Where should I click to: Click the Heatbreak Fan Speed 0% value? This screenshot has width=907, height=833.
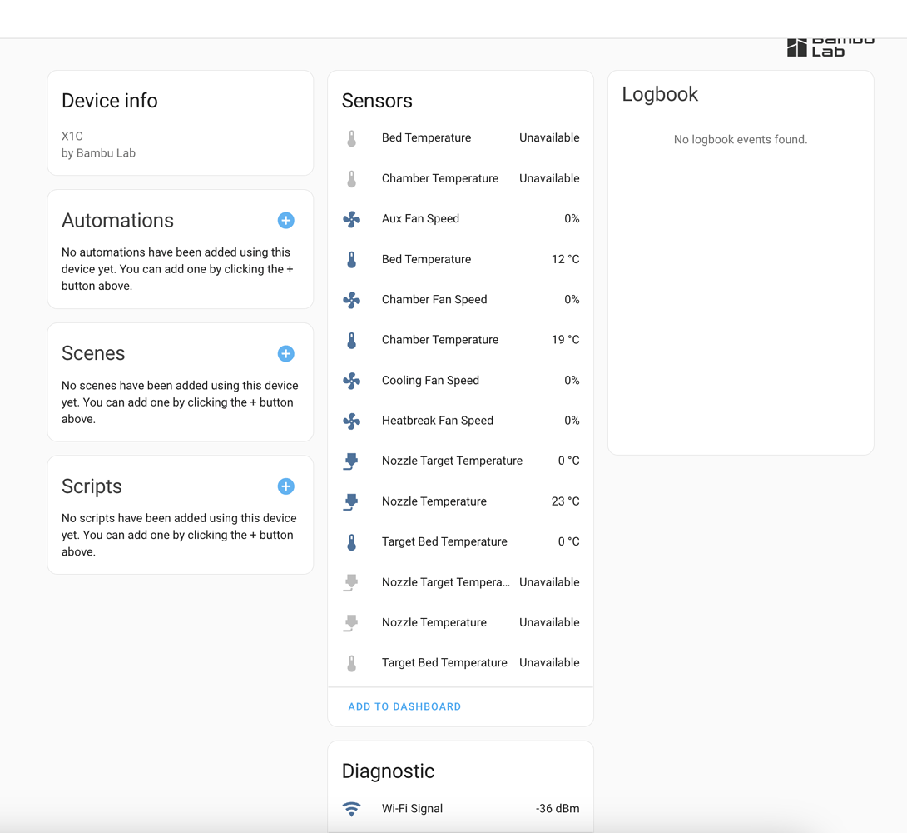572,421
